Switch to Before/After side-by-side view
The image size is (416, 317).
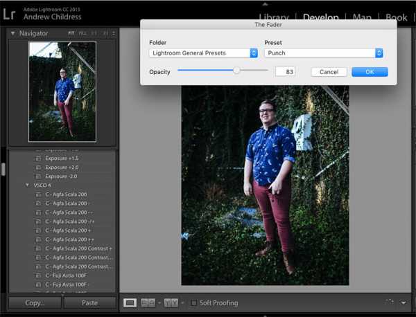tap(148, 302)
